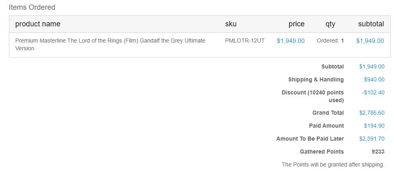394x171 pixels.
Task: Click the Gathered Points value 9233
Action: [x=378, y=152]
